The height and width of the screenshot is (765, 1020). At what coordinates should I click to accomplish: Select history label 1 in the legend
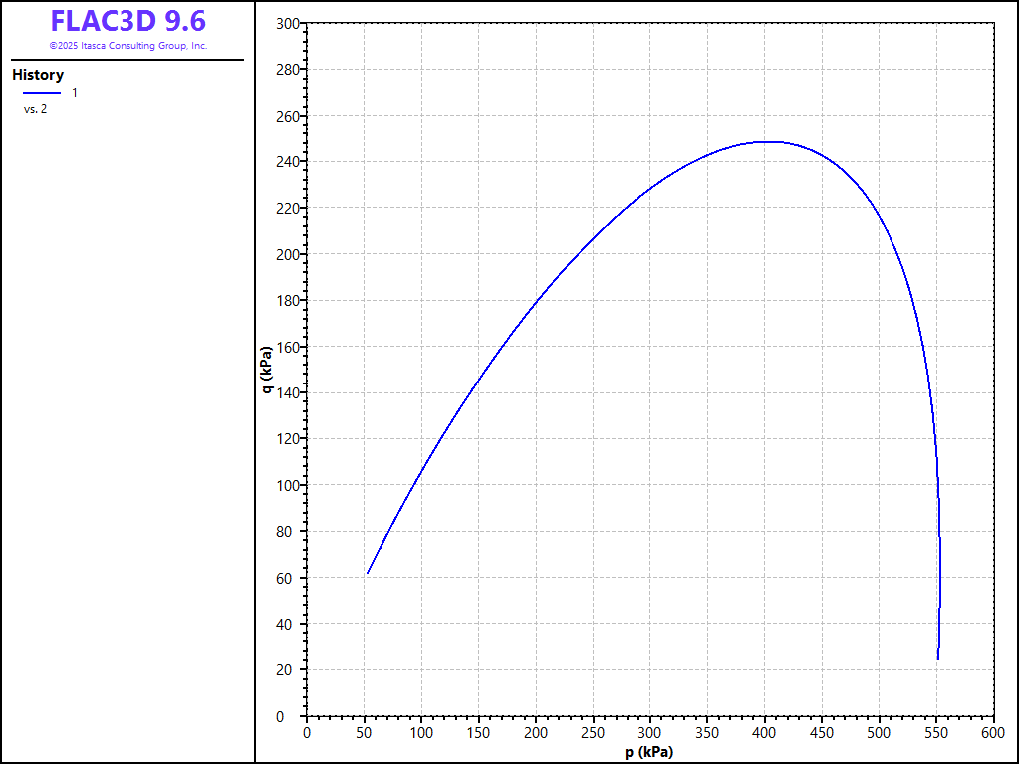(x=75, y=93)
